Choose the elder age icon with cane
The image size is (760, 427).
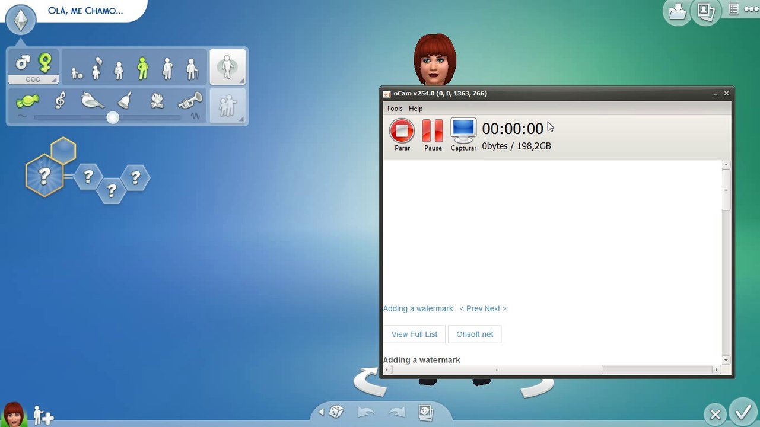click(x=191, y=69)
